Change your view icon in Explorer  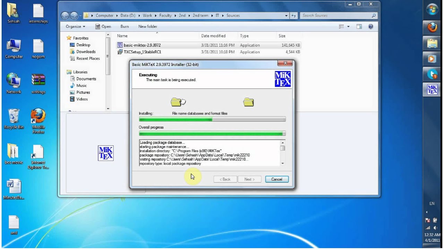342,26
